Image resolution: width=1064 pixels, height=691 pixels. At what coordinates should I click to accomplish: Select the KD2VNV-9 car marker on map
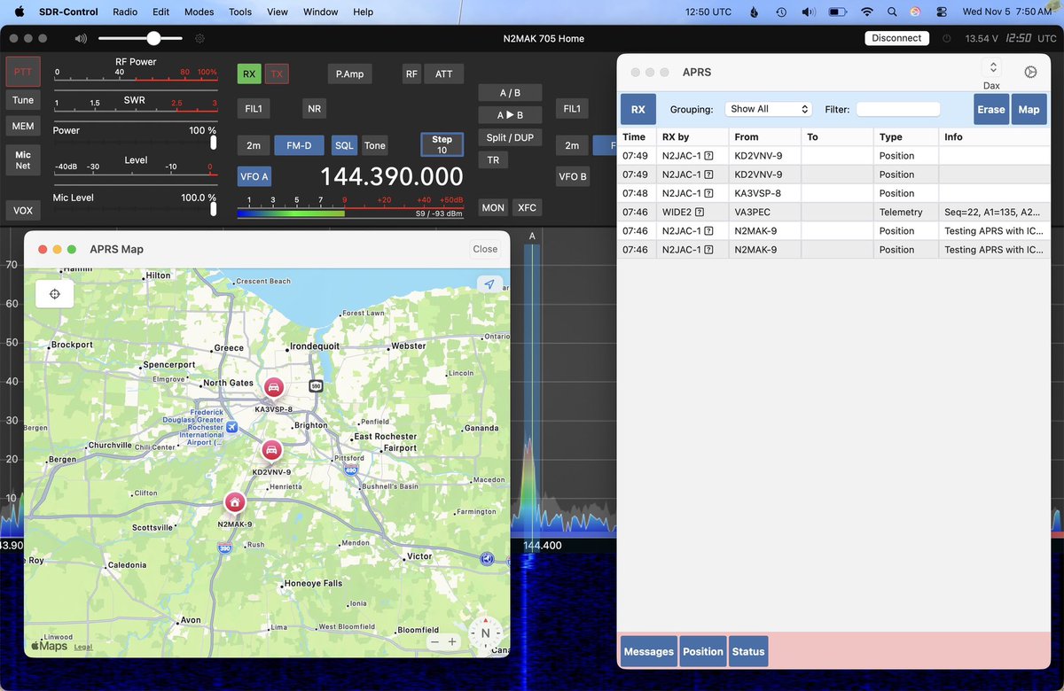point(271,451)
